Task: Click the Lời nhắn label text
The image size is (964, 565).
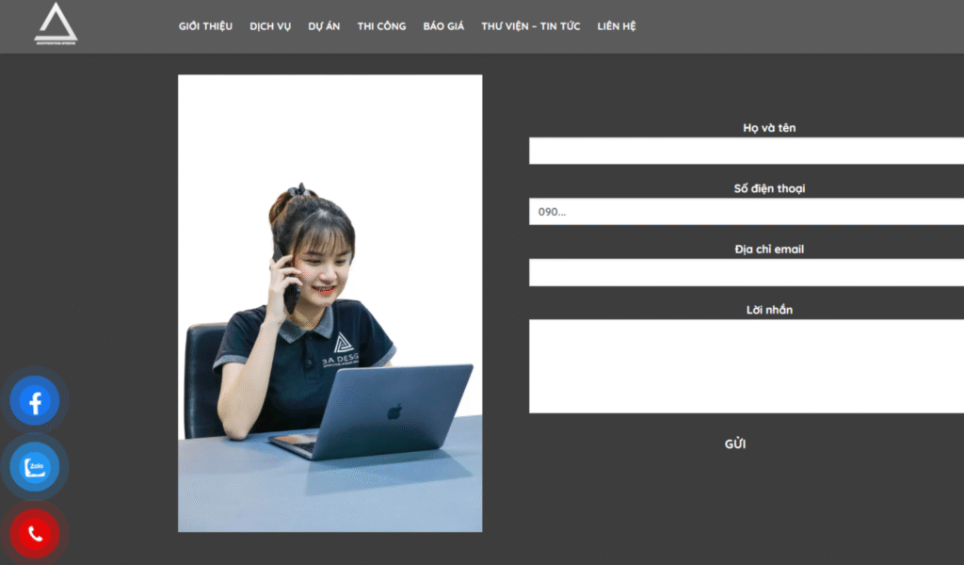Action: click(x=769, y=310)
